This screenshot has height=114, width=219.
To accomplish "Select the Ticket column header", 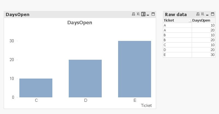I will [x=175, y=20].
